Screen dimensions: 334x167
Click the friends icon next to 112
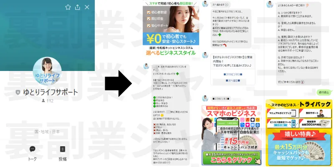coord(43,101)
